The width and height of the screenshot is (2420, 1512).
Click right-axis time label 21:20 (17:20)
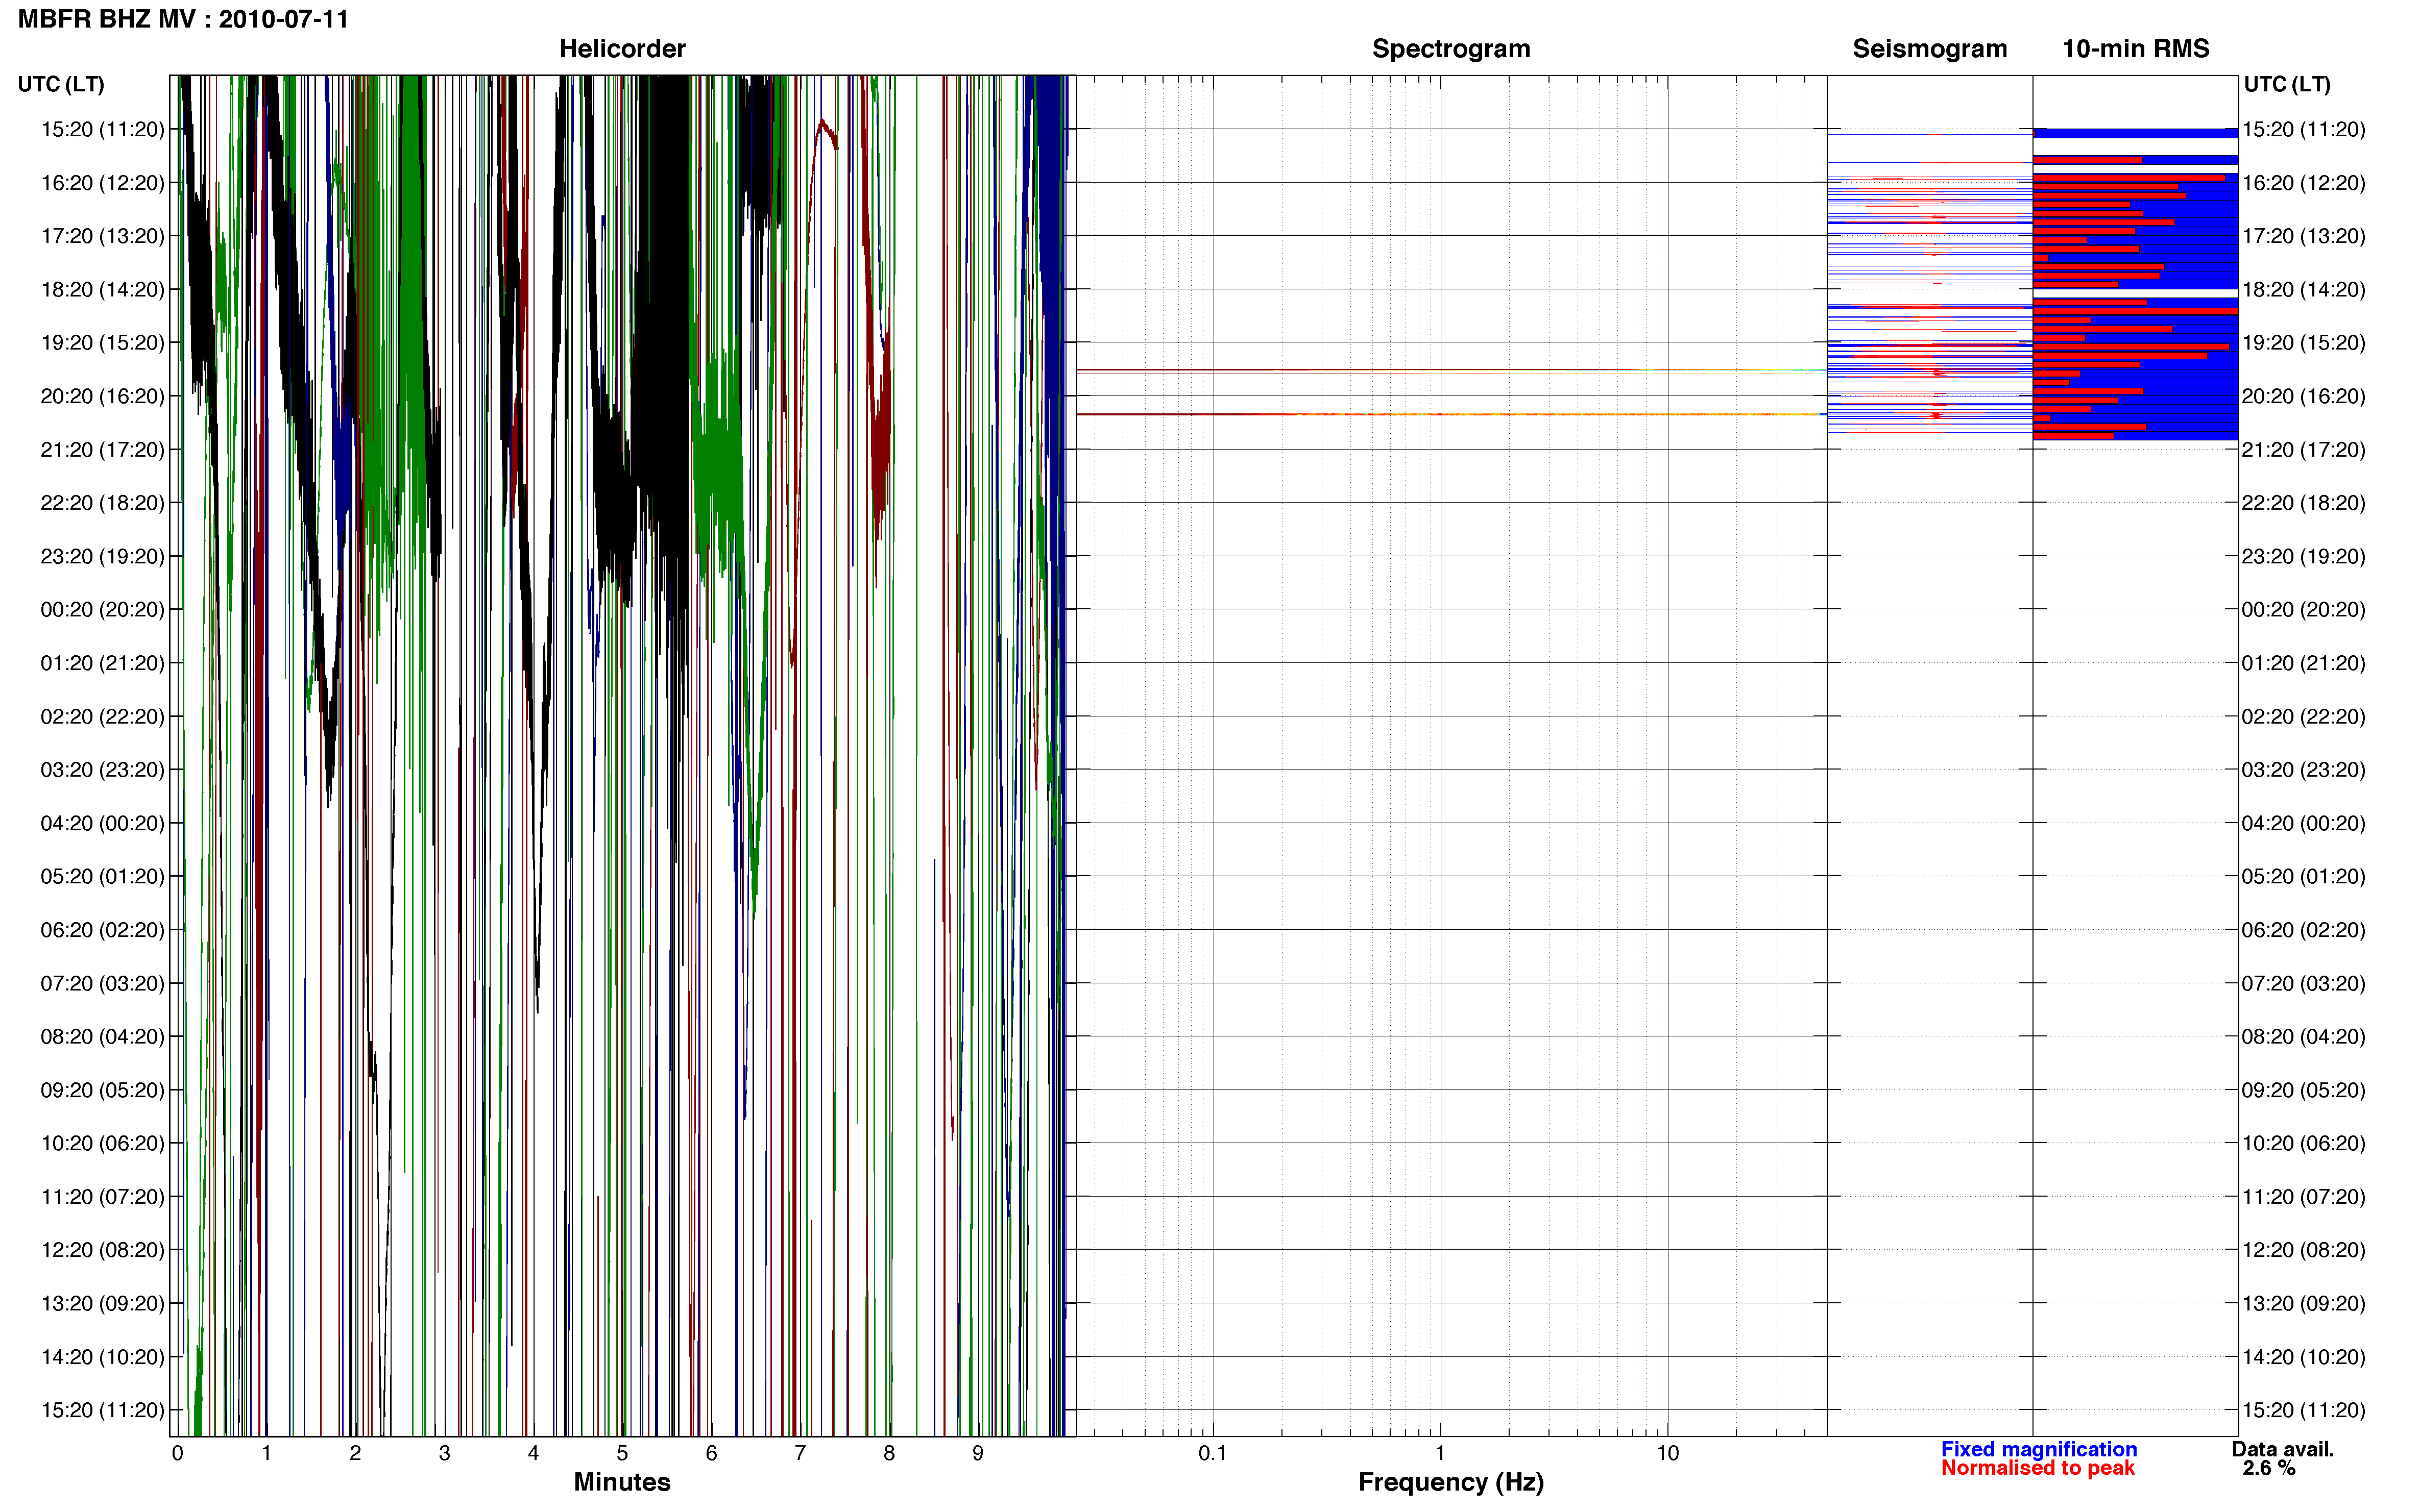point(2303,450)
